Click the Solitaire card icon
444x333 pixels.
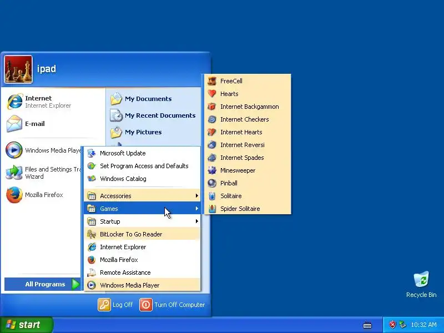point(212,196)
